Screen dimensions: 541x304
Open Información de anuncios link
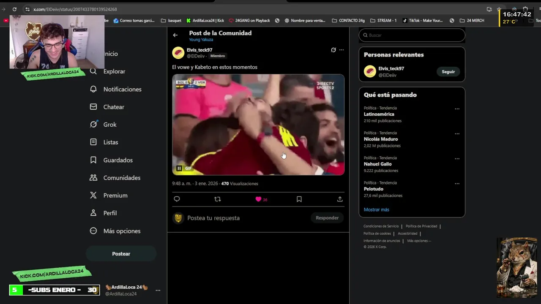[x=382, y=241]
